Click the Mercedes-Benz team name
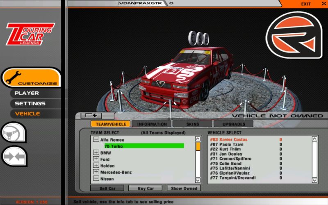This screenshot has height=205, width=328. (x=116, y=172)
